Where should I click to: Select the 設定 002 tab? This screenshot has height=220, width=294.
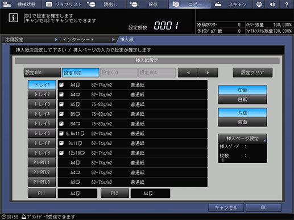(x=81, y=73)
